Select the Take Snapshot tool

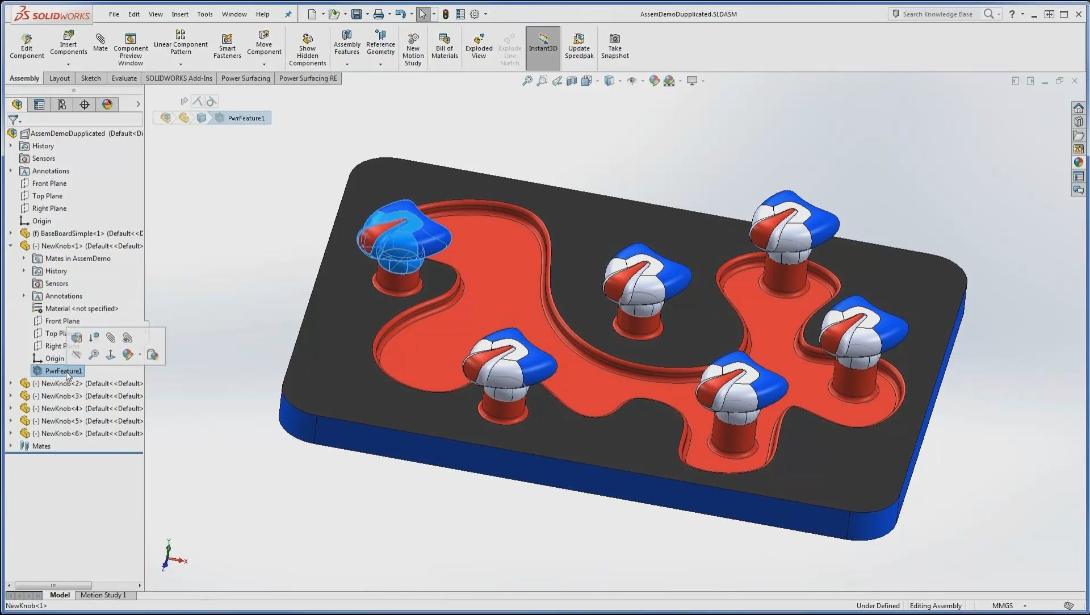(615, 47)
